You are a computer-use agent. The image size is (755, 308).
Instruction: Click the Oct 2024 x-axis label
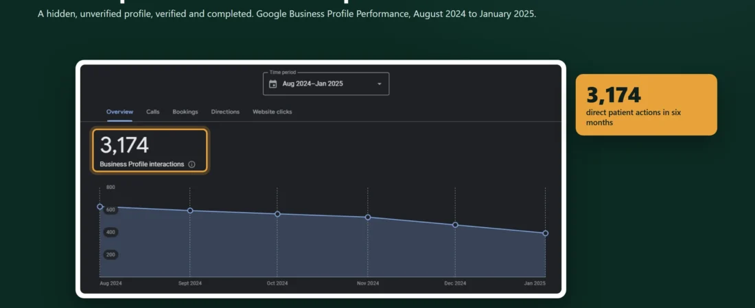[277, 283]
